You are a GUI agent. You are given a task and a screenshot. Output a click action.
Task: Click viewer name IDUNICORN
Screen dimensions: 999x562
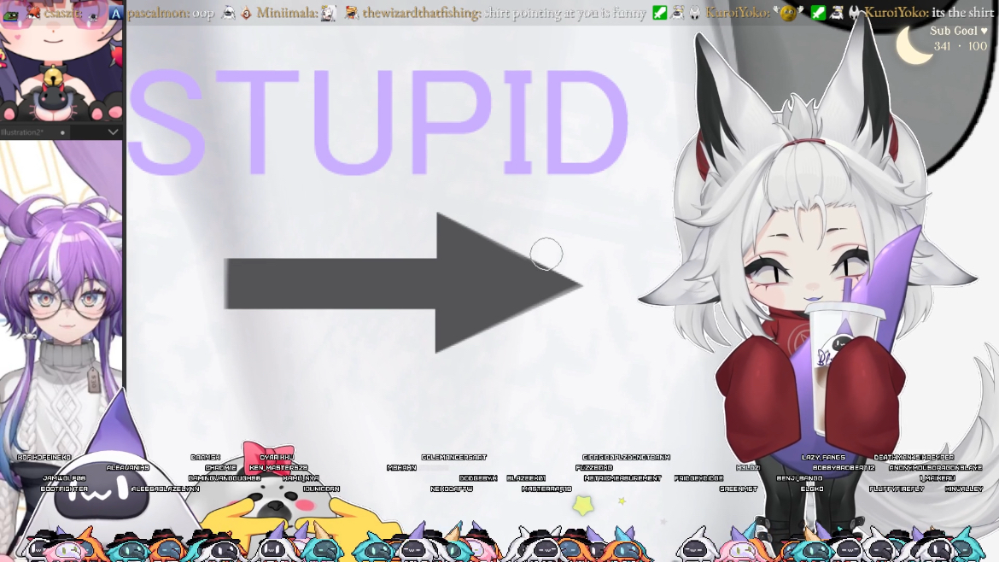pyautogui.click(x=321, y=489)
